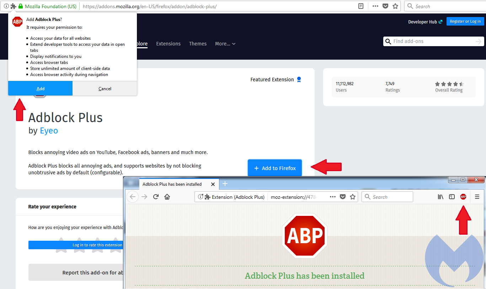Click the 'Display notifications to you' permission text

coord(56,56)
